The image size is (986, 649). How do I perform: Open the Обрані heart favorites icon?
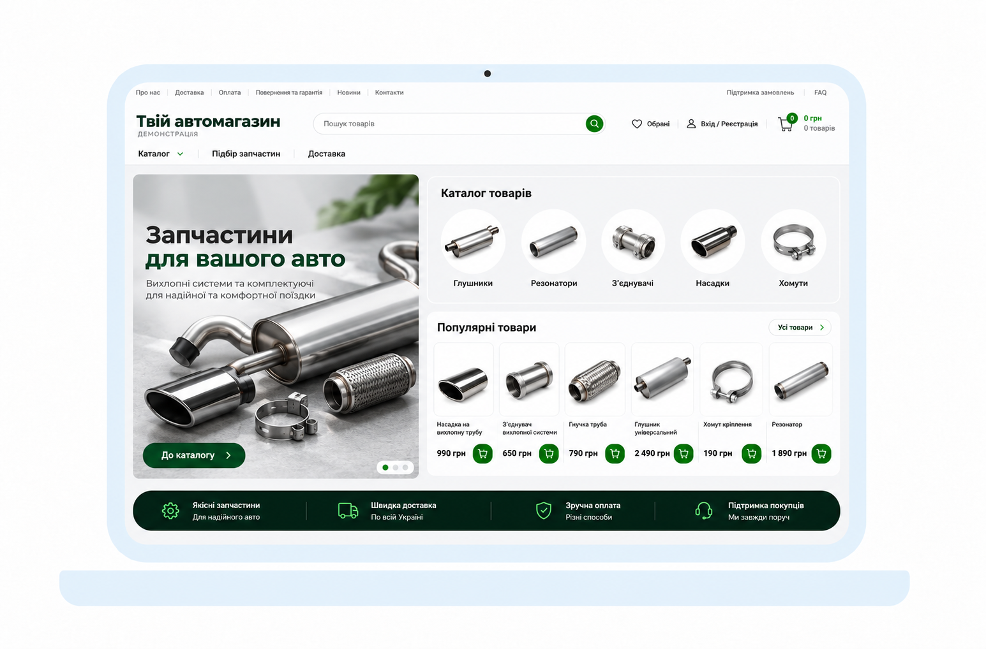coord(637,124)
